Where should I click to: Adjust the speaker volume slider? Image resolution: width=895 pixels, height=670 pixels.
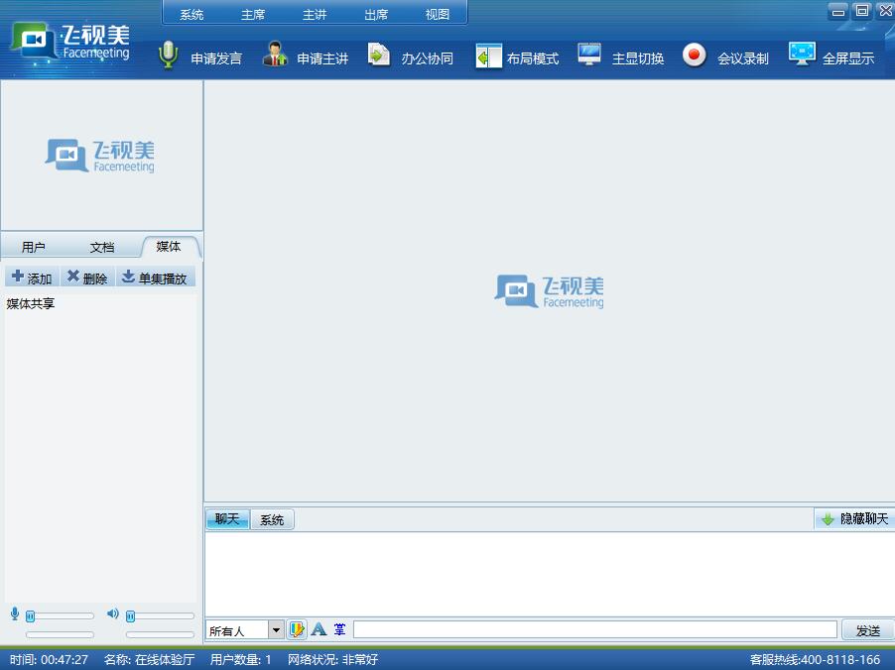coord(159,615)
